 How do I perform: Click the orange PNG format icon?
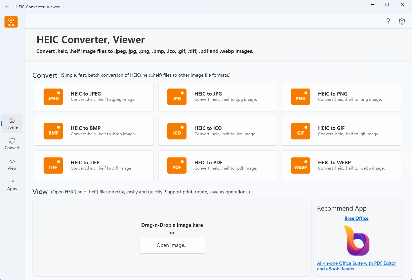coord(301,97)
